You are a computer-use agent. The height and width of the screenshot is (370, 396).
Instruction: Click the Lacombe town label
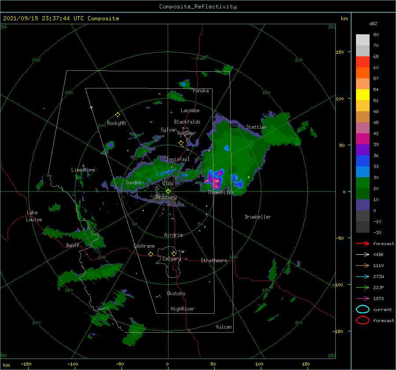click(190, 110)
